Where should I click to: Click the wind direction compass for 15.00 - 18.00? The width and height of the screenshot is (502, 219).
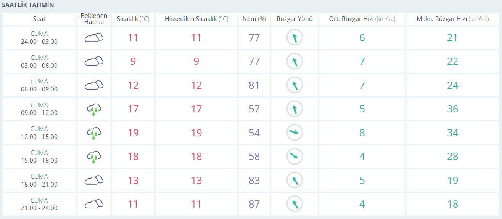294,156
